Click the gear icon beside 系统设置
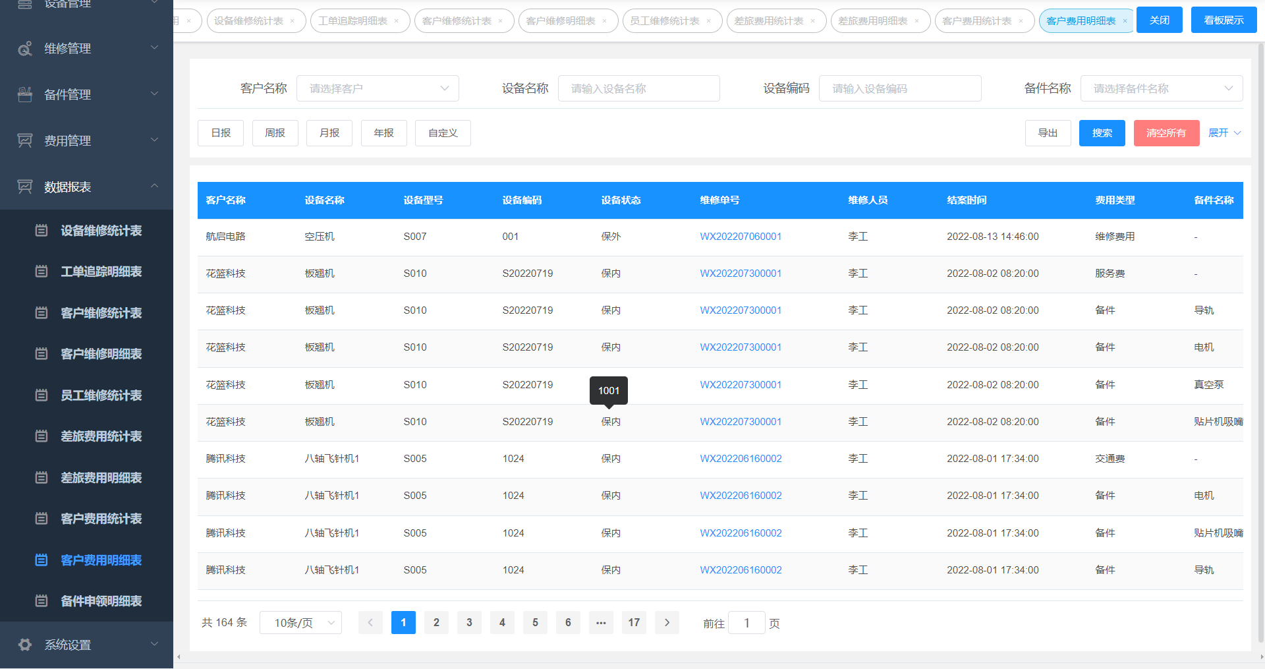This screenshot has height=669, width=1265. 25,645
